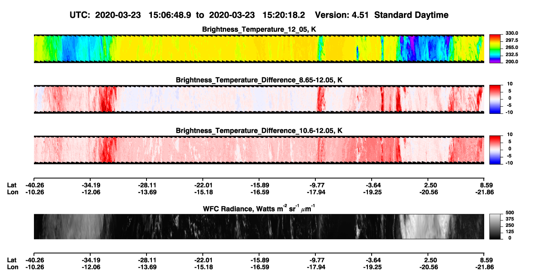This screenshot has height=276, width=538.
Task: Click the WFC Radiance panel title
Action: pyautogui.click(x=259, y=208)
